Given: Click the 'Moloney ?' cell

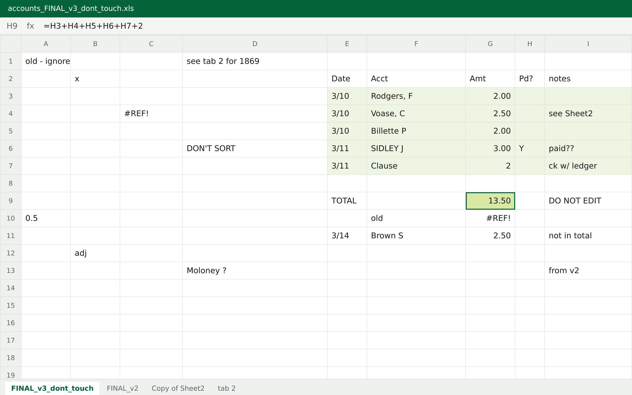Looking at the screenshot, I should (255, 271).
